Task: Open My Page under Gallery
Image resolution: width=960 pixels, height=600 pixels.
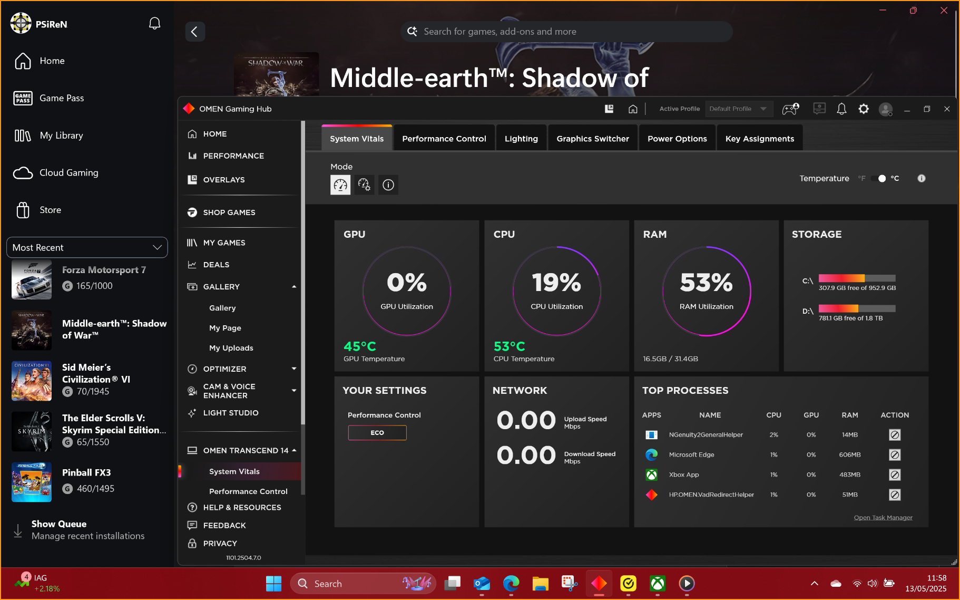Action: tap(225, 328)
